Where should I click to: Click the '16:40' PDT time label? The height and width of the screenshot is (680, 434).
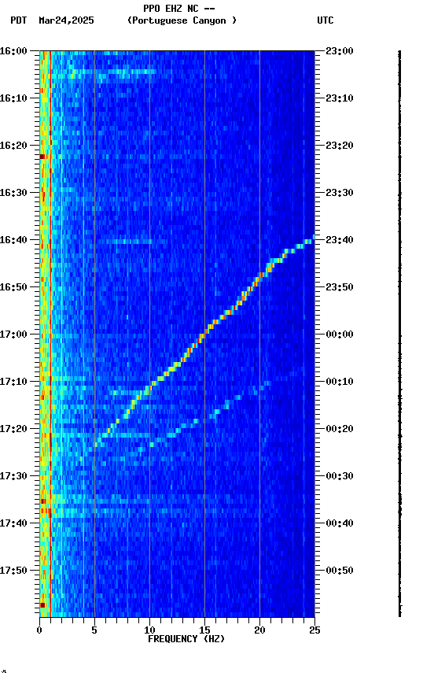[x=13, y=240]
